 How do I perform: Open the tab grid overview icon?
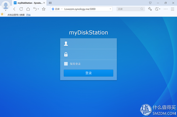coord(50,3)
